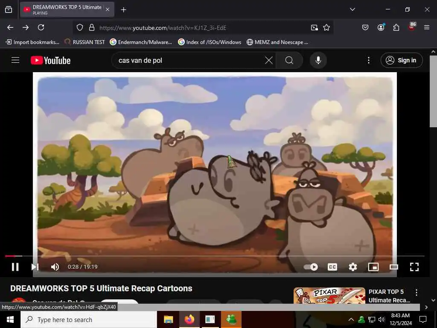Open Index of /ISOs/Windows bookmark

point(210,42)
